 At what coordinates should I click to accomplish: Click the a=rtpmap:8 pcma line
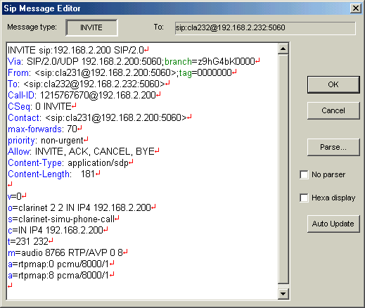pyautogui.click(x=61, y=275)
